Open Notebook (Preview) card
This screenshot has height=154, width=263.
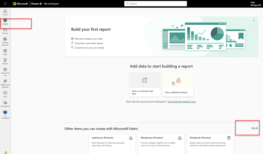click(x=210, y=144)
